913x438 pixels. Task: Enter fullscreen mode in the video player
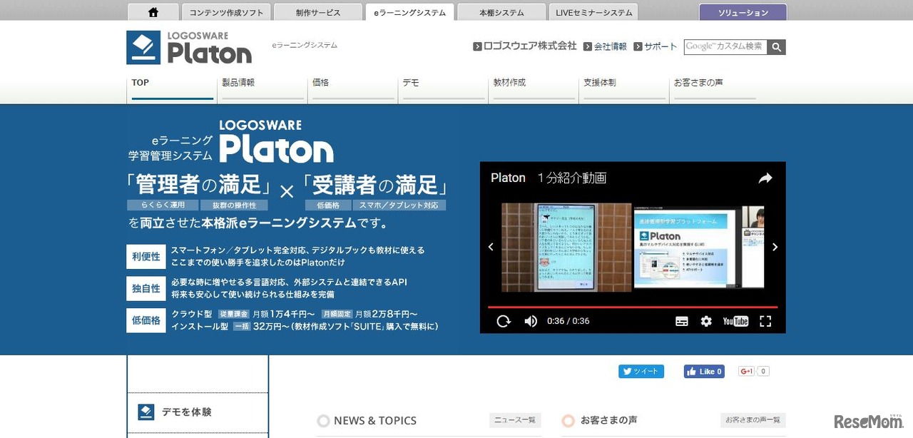765,321
